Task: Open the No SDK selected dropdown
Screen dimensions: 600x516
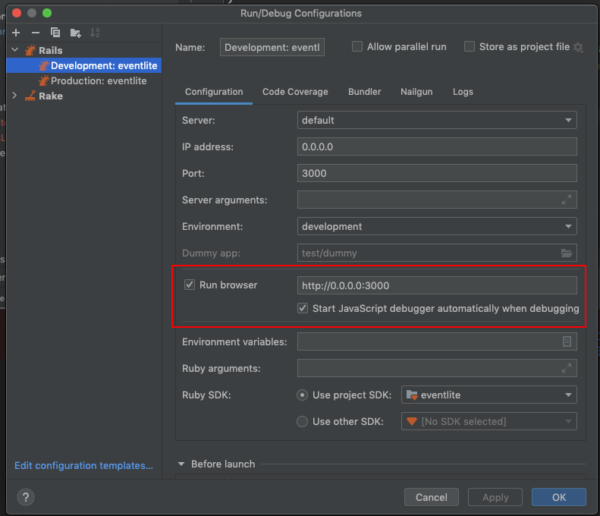Action: click(488, 421)
